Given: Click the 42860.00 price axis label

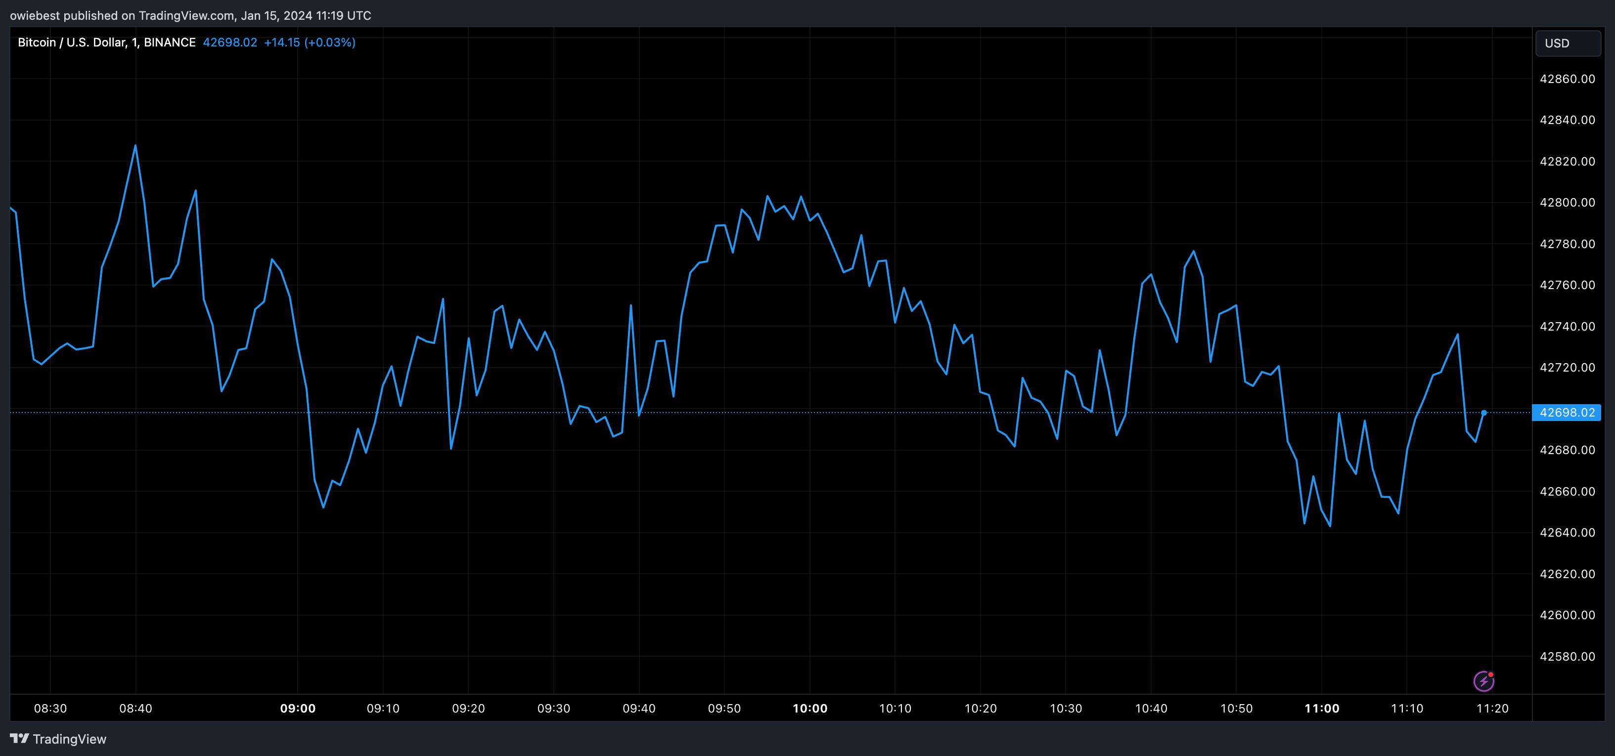Looking at the screenshot, I should 1568,79.
